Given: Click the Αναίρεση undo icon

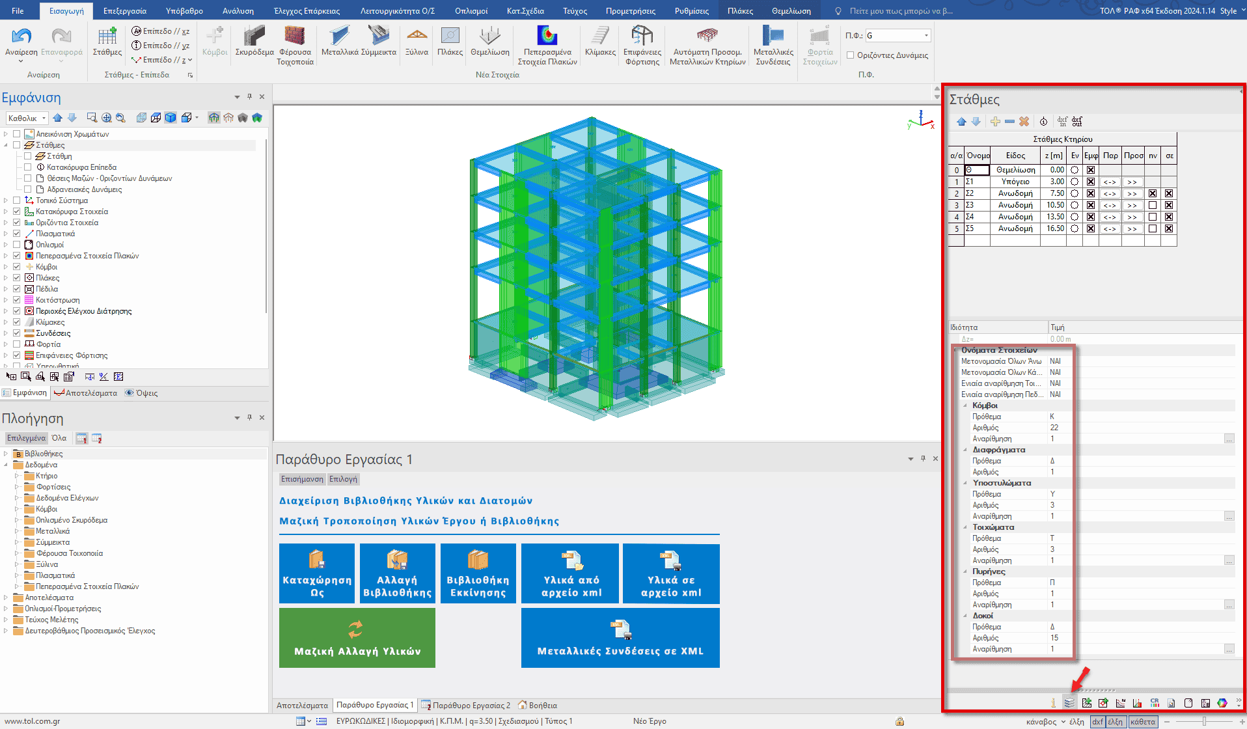Looking at the screenshot, I should click(x=21, y=38).
